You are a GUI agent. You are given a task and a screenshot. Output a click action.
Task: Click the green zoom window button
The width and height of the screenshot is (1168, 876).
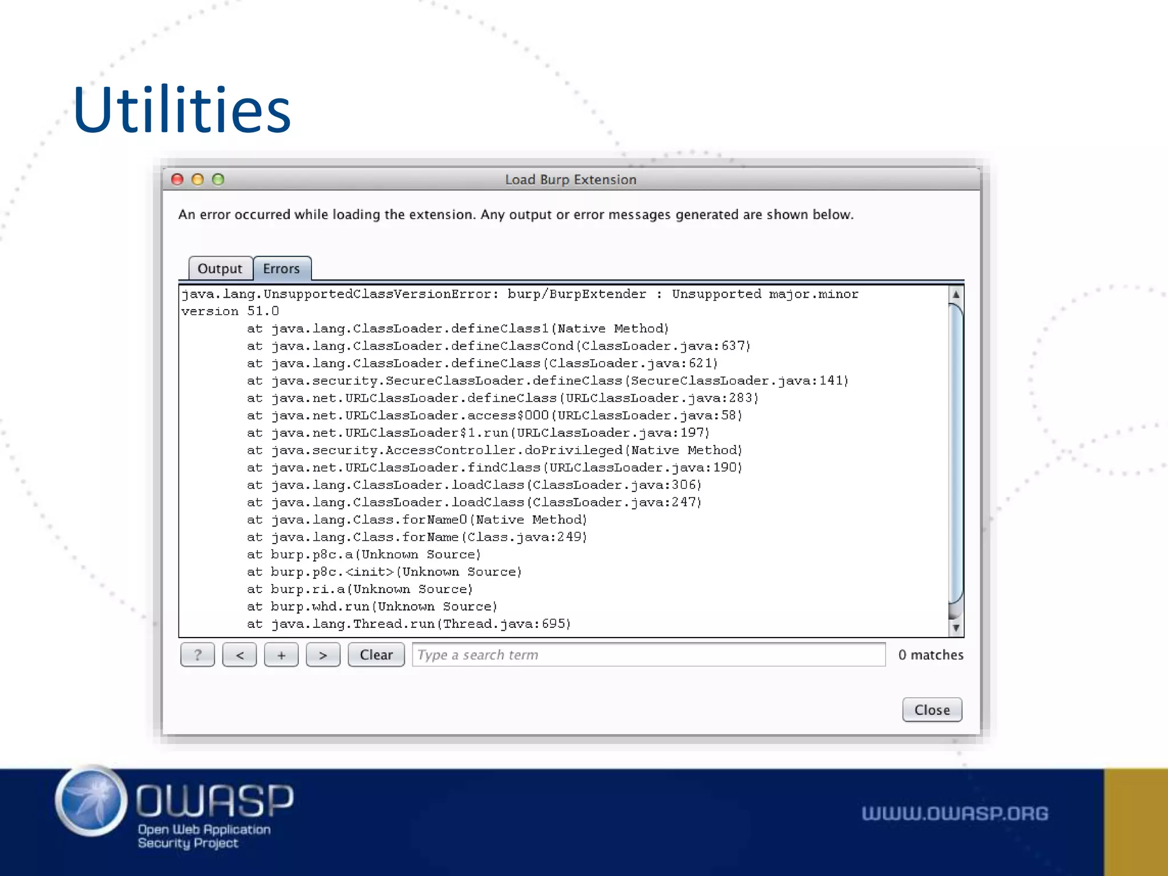point(218,180)
